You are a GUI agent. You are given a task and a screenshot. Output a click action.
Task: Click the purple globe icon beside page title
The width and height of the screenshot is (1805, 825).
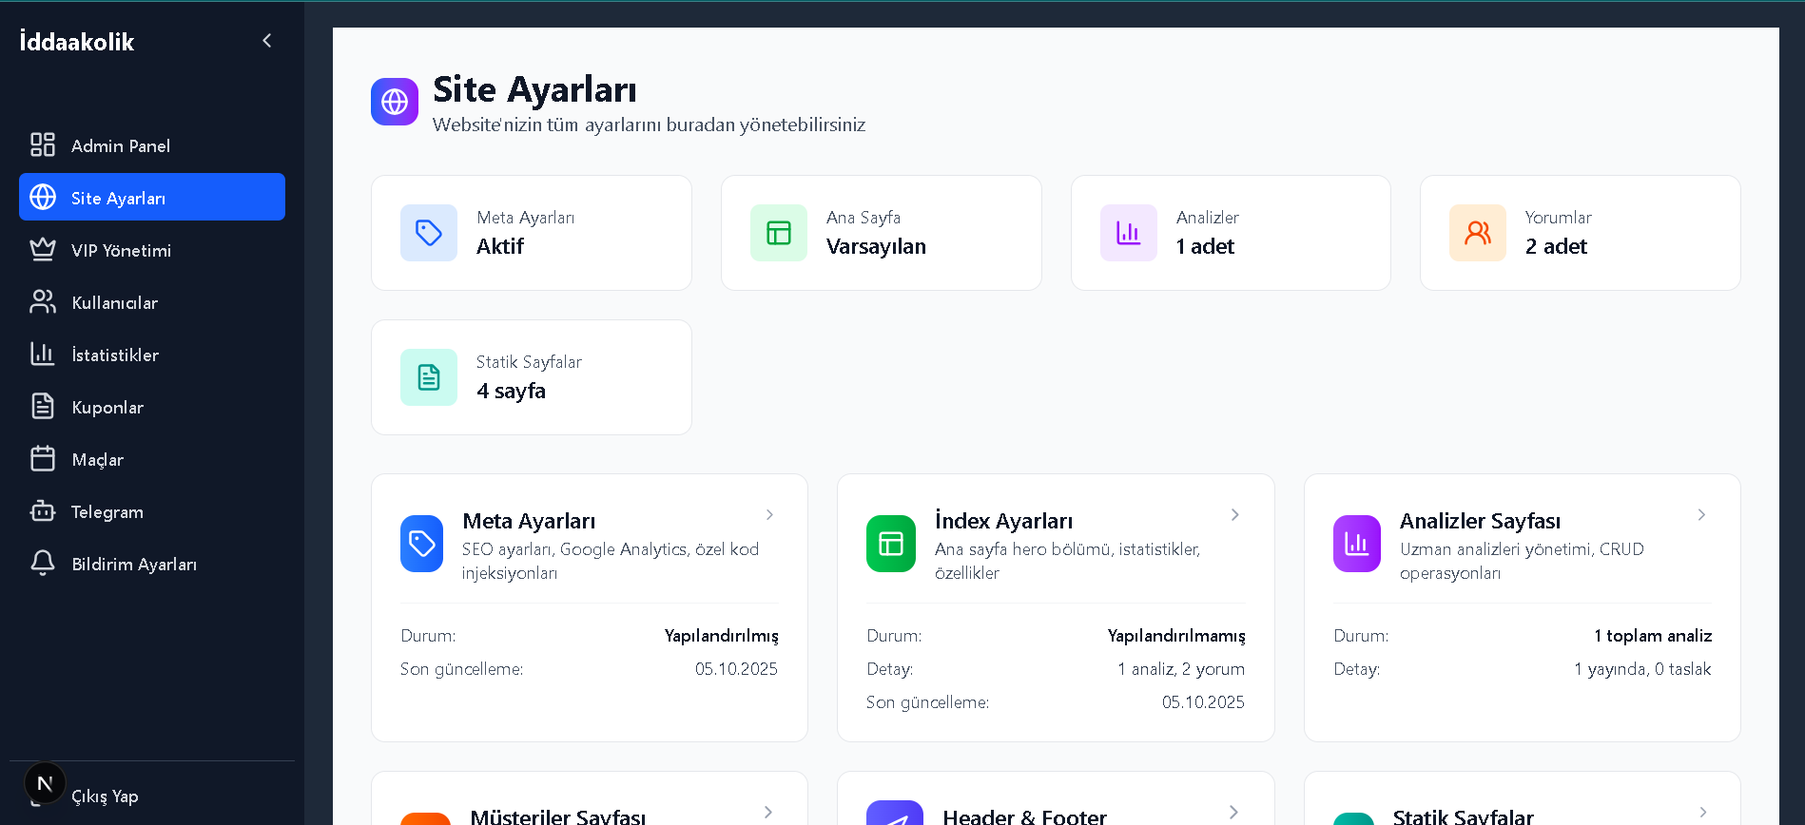pos(395,102)
